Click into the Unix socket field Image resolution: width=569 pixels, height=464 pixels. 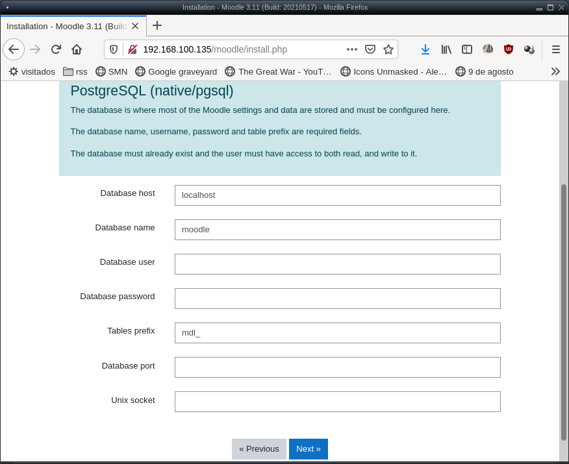pyautogui.click(x=338, y=402)
